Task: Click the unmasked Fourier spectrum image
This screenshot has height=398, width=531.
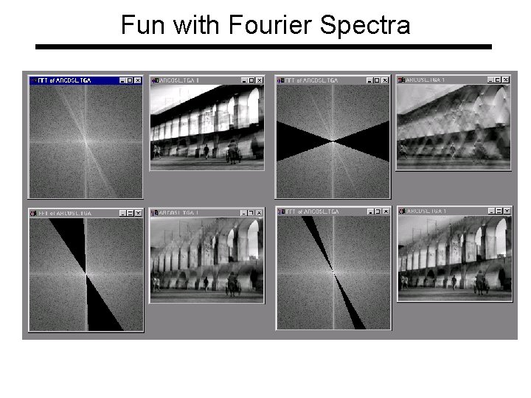Action: tap(86, 141)
